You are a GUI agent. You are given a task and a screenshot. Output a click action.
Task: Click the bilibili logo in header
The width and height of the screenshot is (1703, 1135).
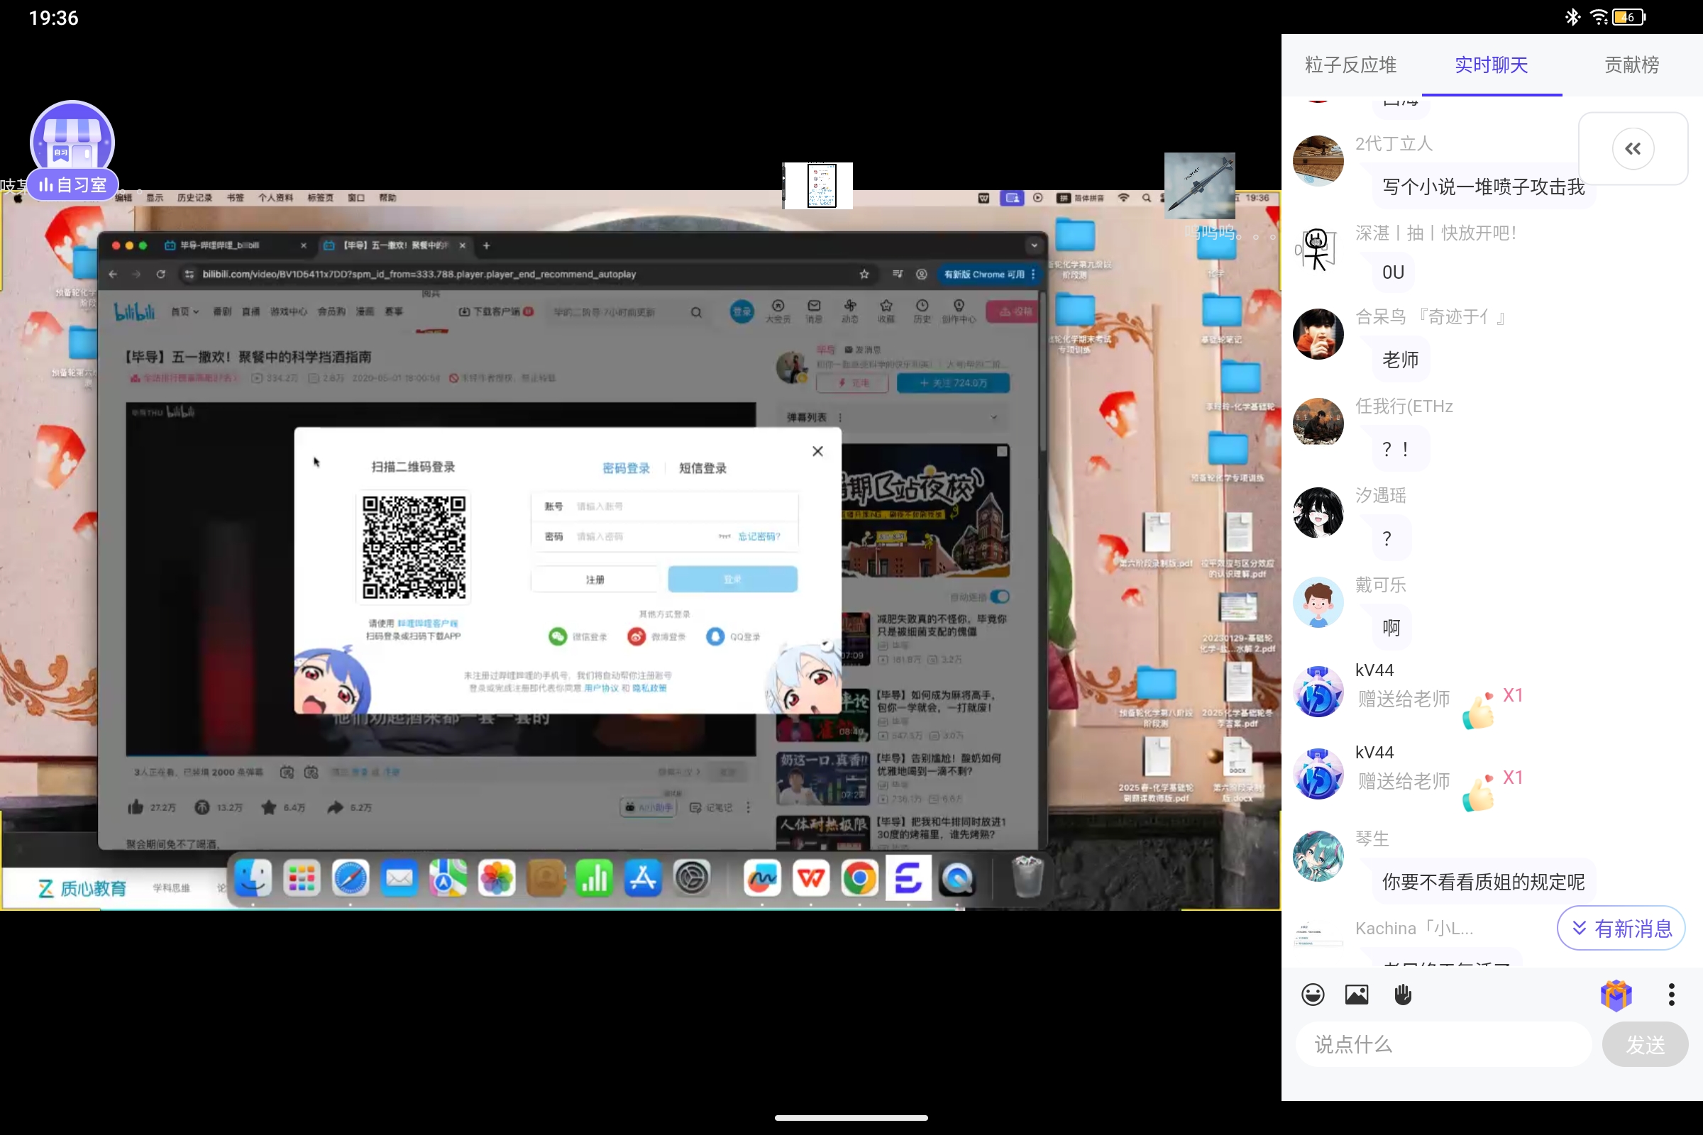click(135, 311)
